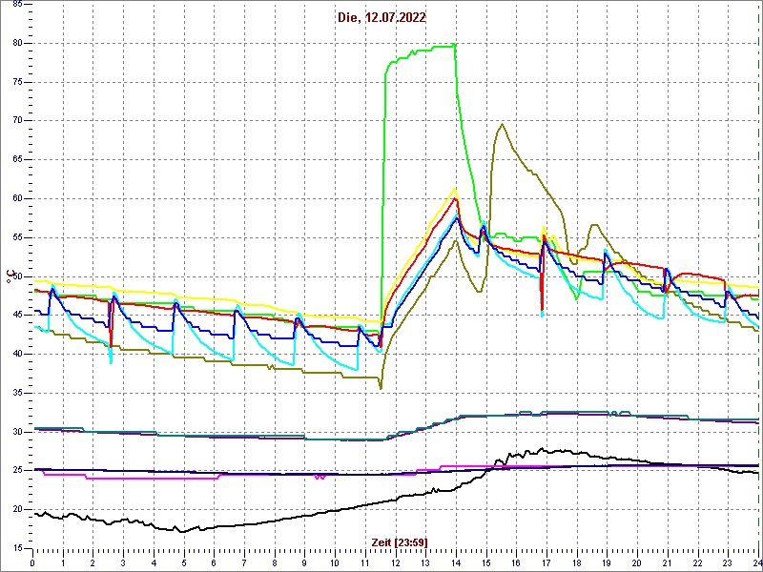Select hour 0 on the time axis
The height and width of the screenshot is (572, 763).
point(32,562)
